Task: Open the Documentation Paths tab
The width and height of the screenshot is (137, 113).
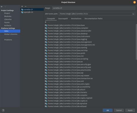Action: pos(93,19)
